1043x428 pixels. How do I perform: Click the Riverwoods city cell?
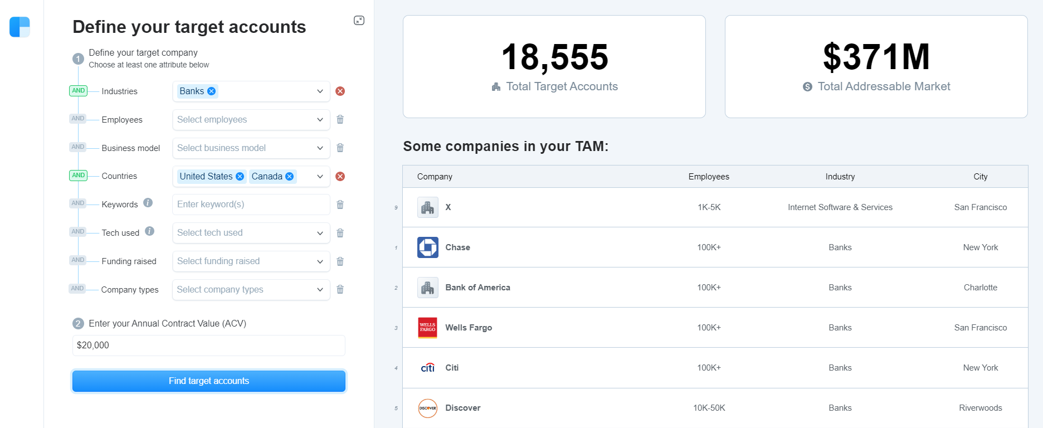click(x=981, y=408)
